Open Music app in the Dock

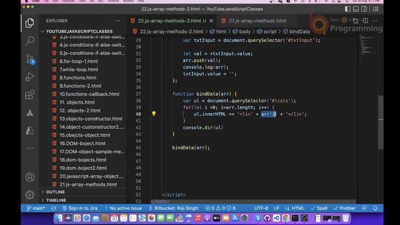197,218
